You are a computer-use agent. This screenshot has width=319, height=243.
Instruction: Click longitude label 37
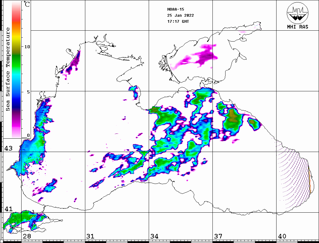tap(218, 236)
